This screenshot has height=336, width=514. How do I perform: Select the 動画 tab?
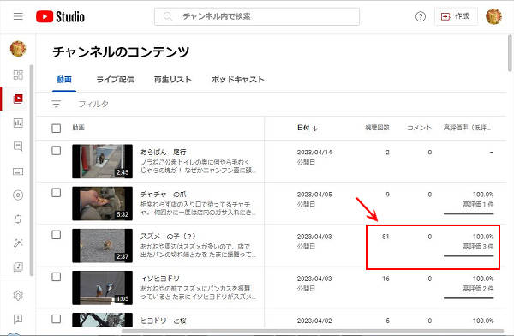click(x=64, y=80)
